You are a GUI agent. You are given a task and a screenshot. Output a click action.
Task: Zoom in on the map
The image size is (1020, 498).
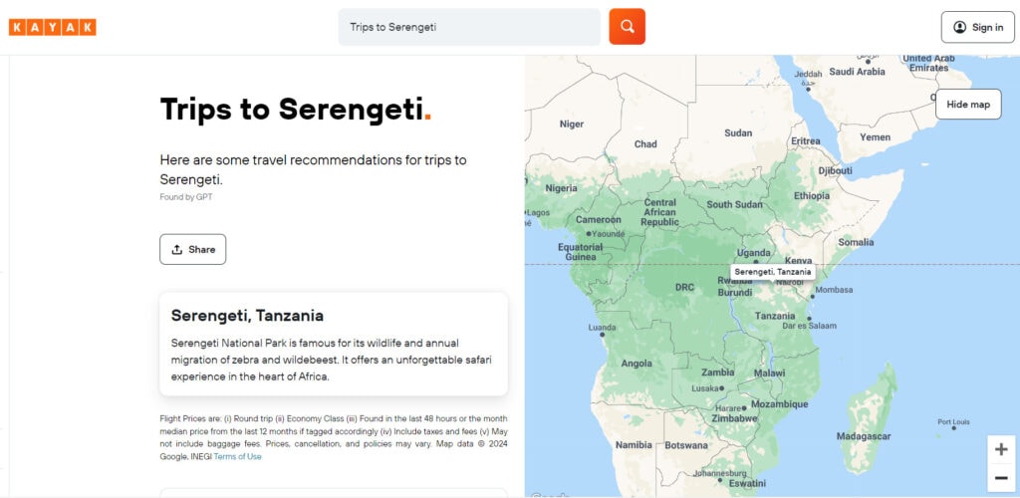pyautogui.click(x=1000, y=448)
